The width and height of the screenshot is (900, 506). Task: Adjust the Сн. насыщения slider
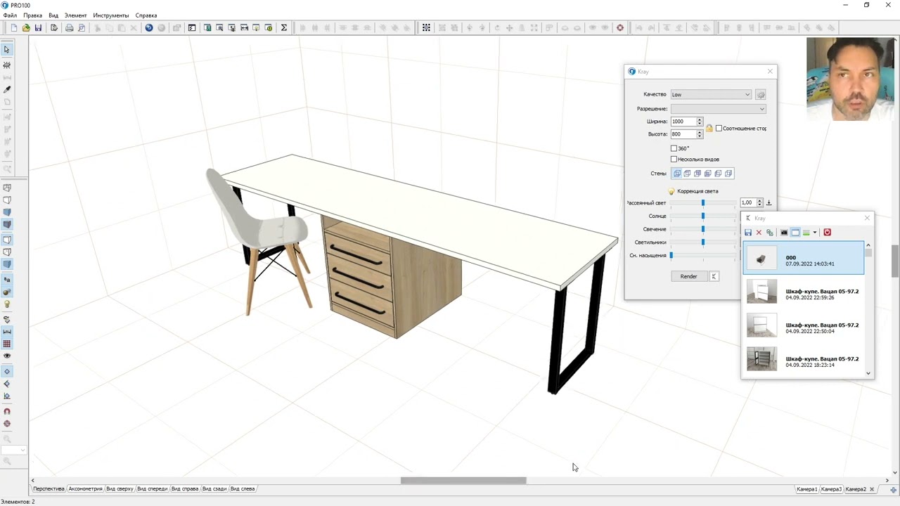(x=671, y=256)
